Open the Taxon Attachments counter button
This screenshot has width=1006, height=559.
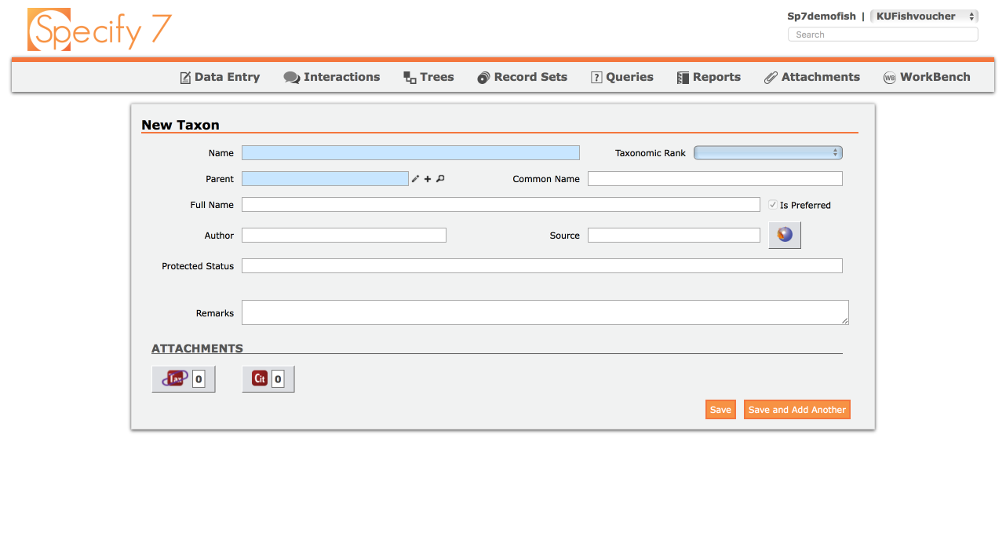coord(183,378)
